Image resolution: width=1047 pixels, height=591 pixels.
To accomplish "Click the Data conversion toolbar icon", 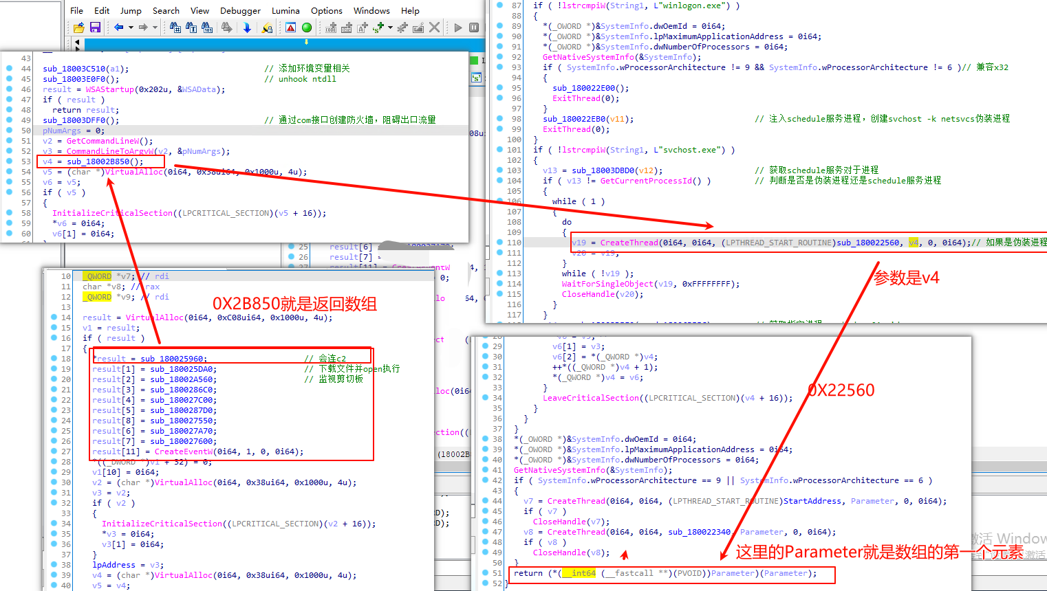I will [x=347, y=27].
